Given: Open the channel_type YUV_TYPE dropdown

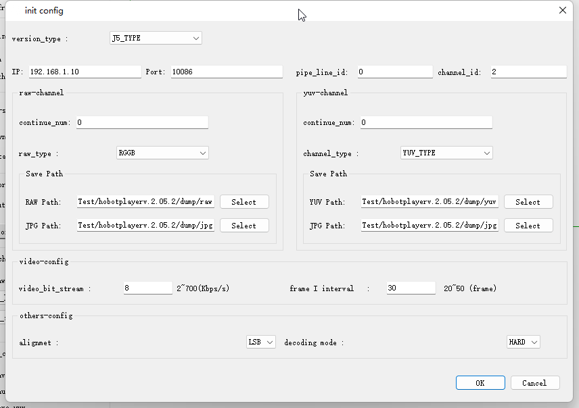Looking at the screenshot, I should pyautogui.click(x=446, y=153).
